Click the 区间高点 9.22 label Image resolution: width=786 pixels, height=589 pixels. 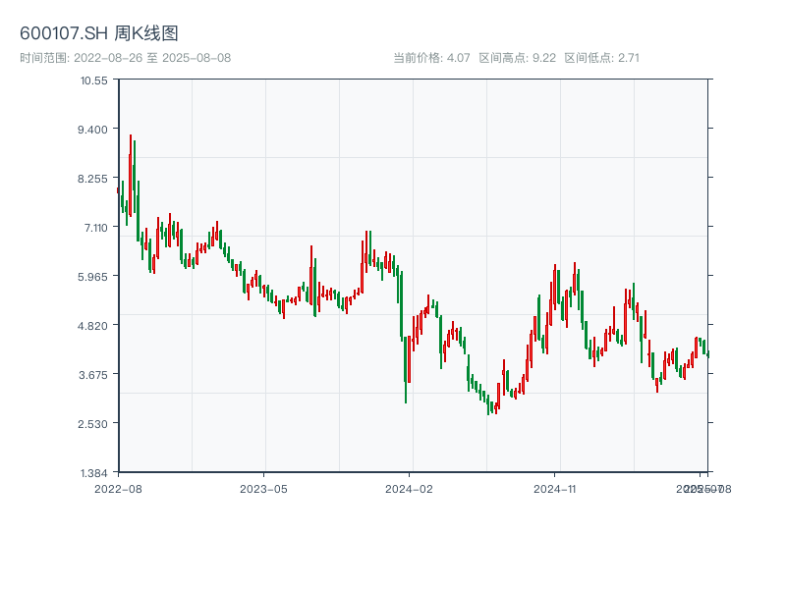(x=517, y=58)
